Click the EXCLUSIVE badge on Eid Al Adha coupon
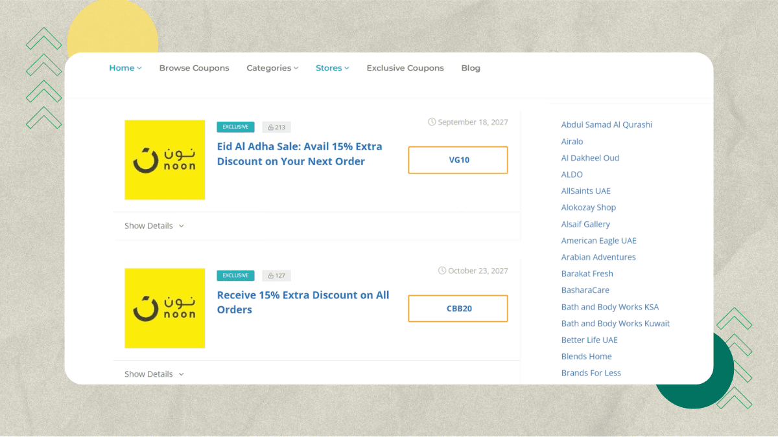This screenshot has height=437, width=778. coord(235,127)
